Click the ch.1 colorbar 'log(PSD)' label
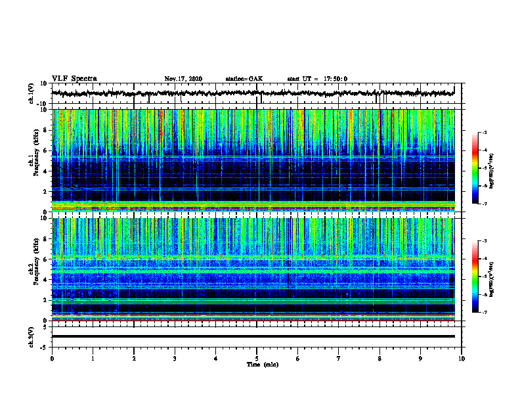The image size is (520, 402). pyautogui.click(x=492, y=171)
